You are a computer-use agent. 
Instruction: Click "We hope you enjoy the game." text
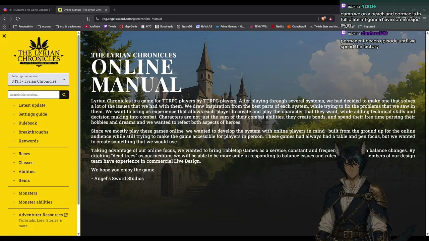coord(123,170)
